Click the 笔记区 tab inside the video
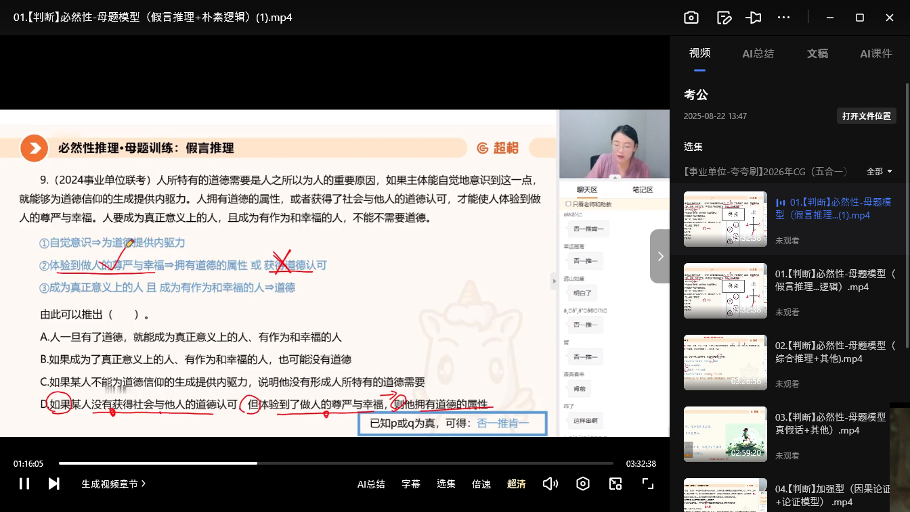The image size is (910, 512). pyautogui.click(x=642, y=190)
